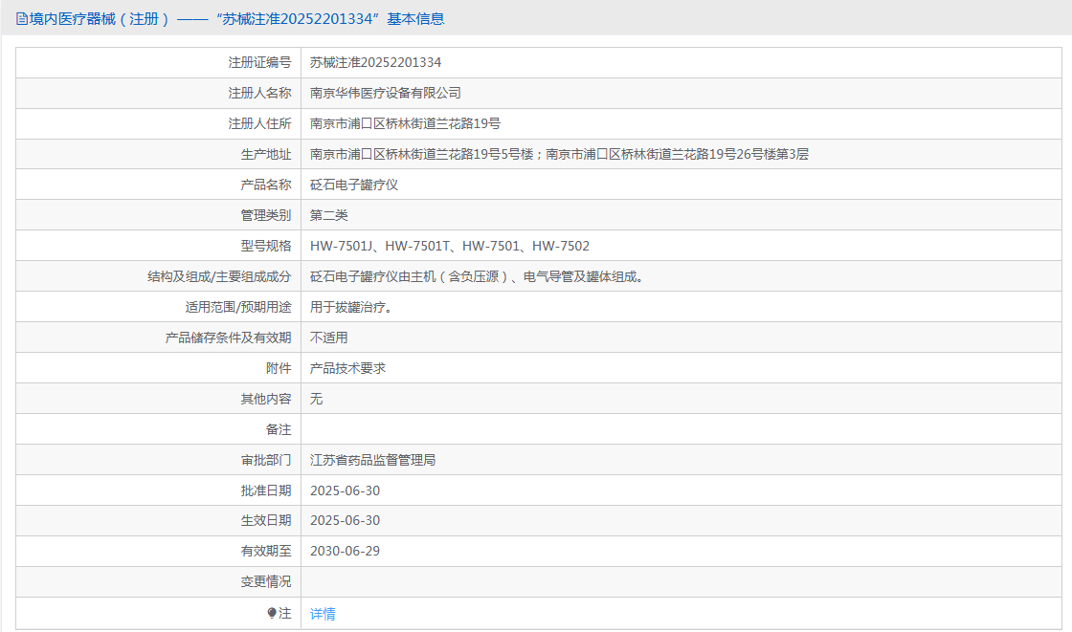Click the 注册人名称 label
The width and height of the screenshot is (1072, 632).
[x=259, y=93]
